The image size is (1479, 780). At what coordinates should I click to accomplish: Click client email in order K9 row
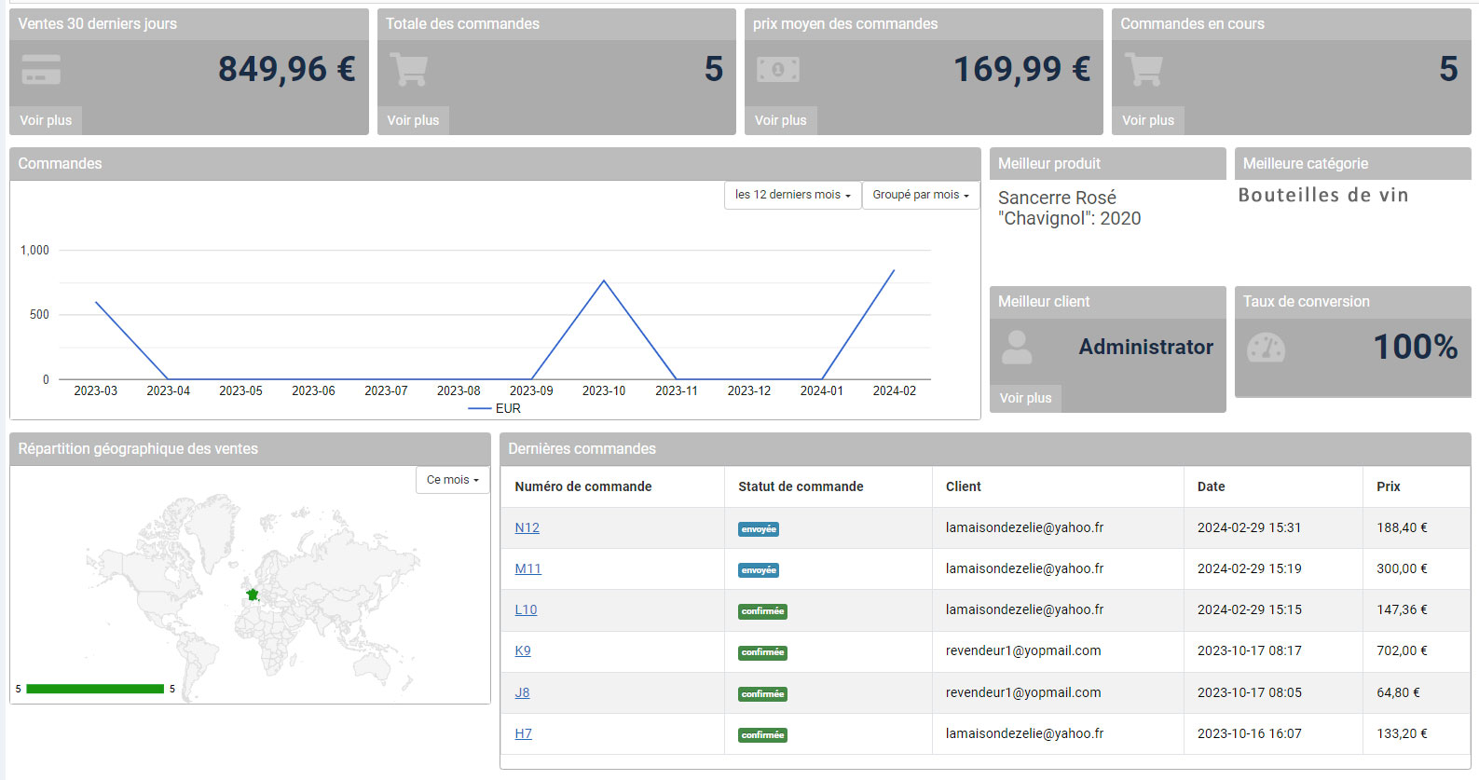[x=1023, y=650]
